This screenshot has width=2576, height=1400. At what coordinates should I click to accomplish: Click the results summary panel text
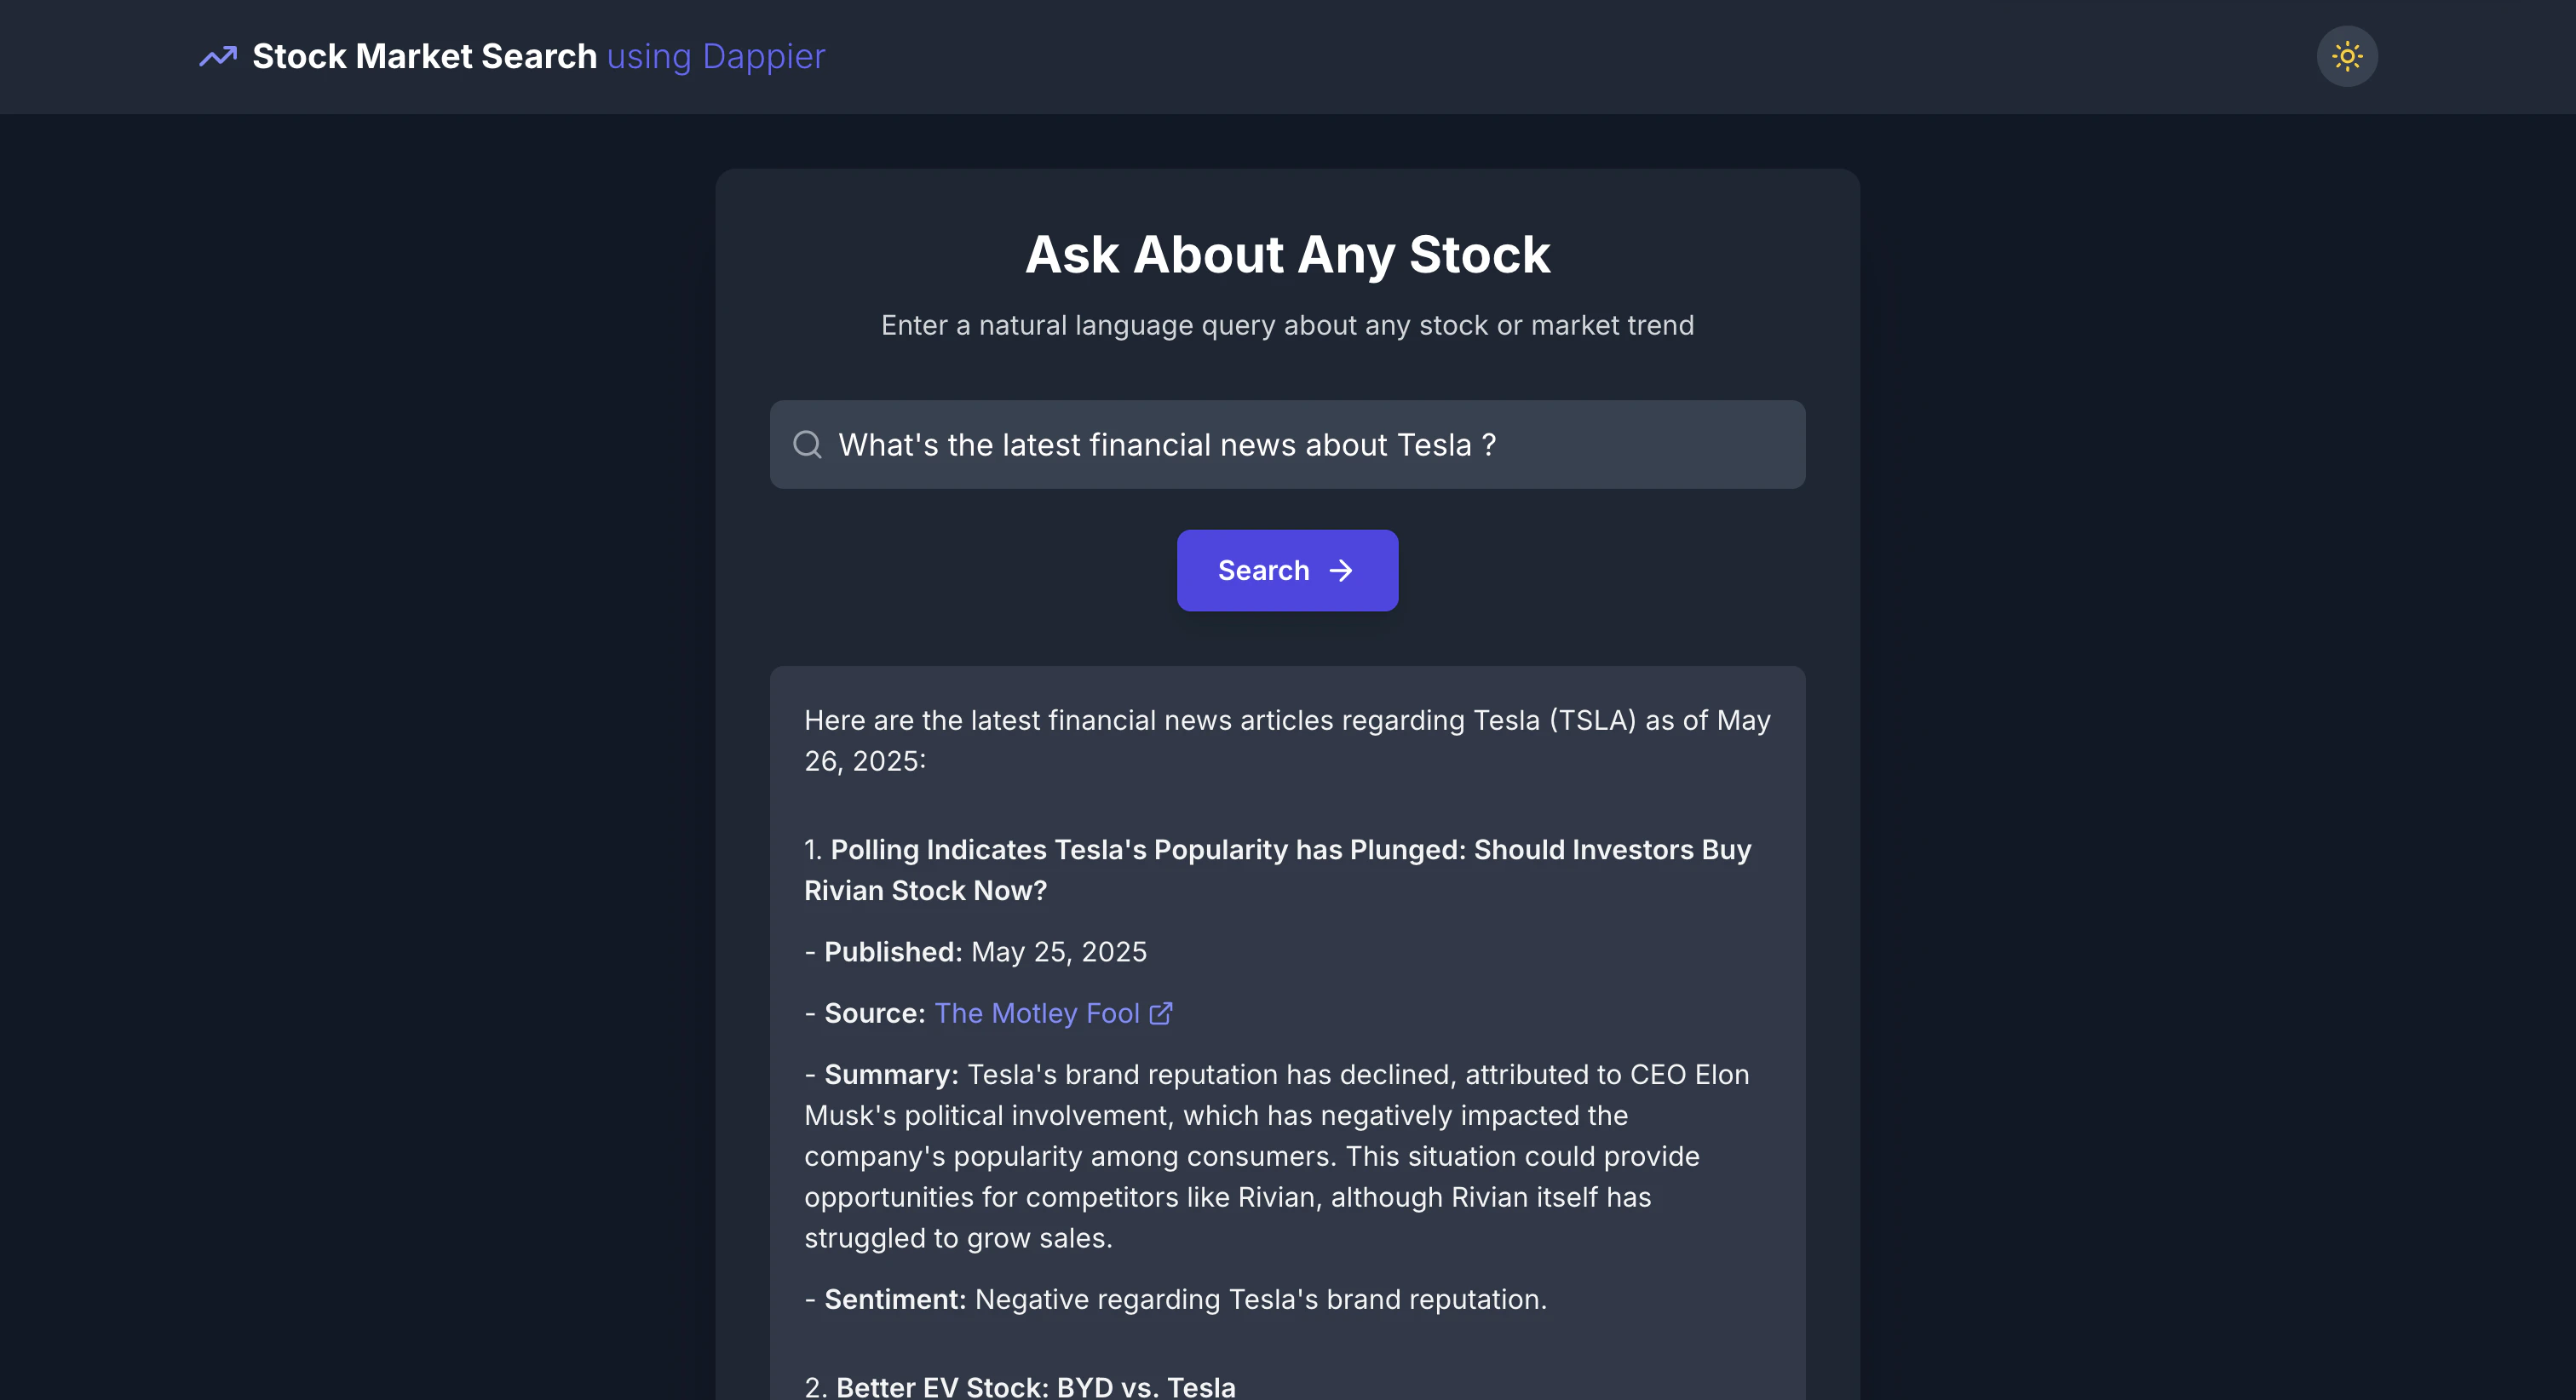(1286, 740)
